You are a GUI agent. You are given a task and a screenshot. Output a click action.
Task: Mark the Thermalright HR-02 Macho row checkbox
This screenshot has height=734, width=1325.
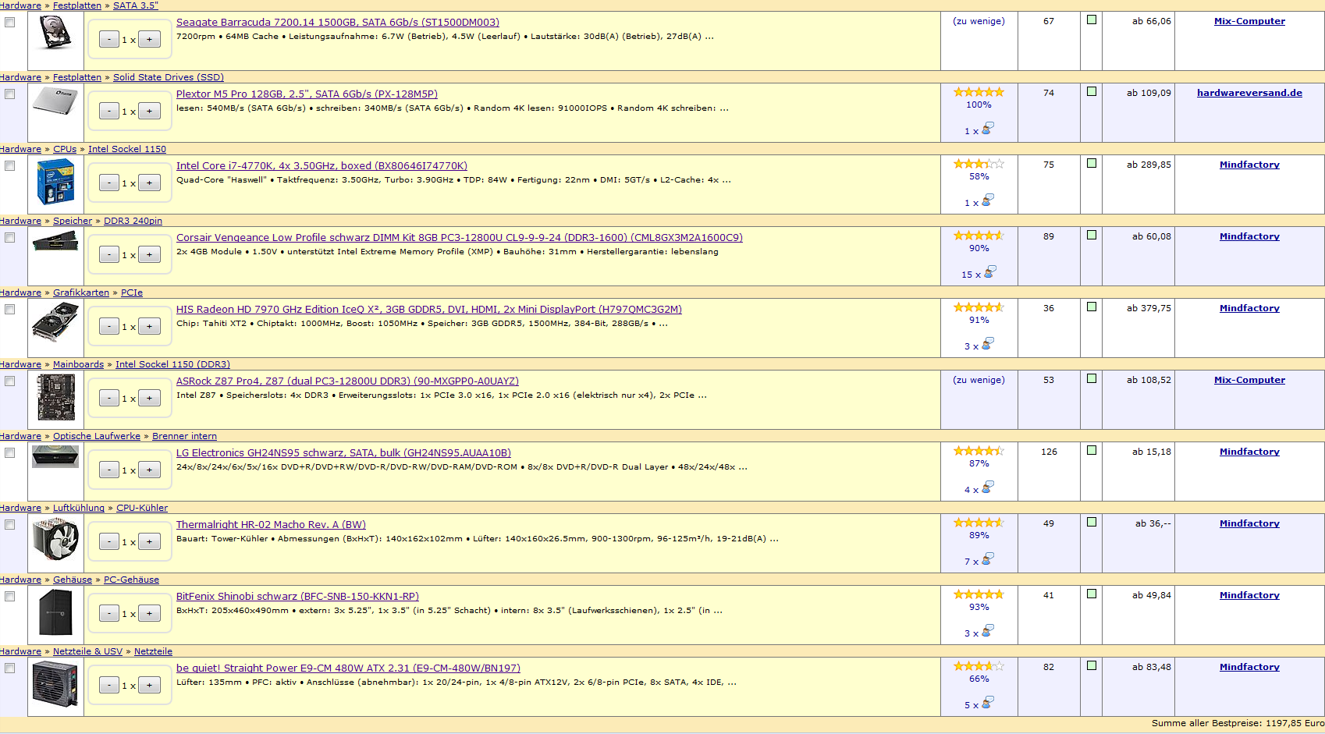10,525
